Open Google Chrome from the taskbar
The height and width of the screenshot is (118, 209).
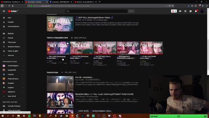[x=67, y=116]
